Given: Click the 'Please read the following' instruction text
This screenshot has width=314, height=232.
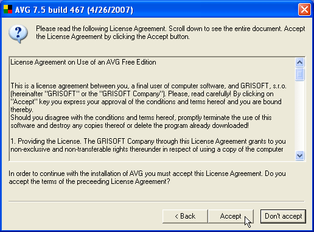Looking at the screenshot, I should pos(170,32).
